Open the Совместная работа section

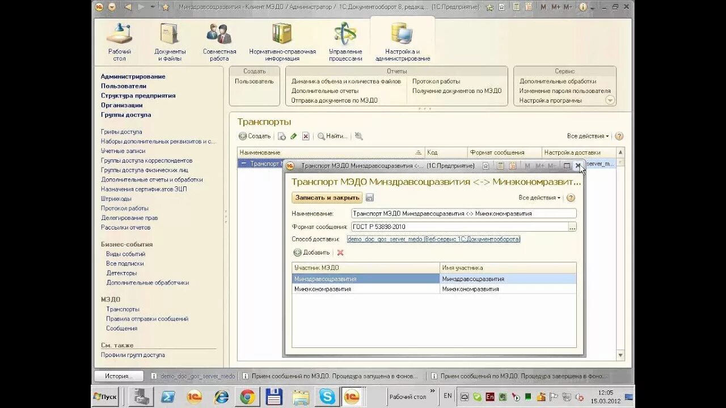pyautogui.click(x=220, y=42)
